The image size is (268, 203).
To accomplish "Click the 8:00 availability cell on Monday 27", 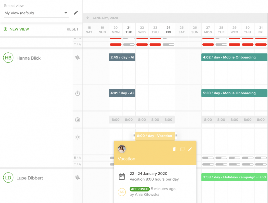I will coord(208,120).
